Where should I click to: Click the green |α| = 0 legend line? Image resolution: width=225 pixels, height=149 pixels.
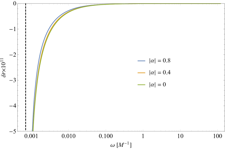pyautogui.click(x=142, y=85)
